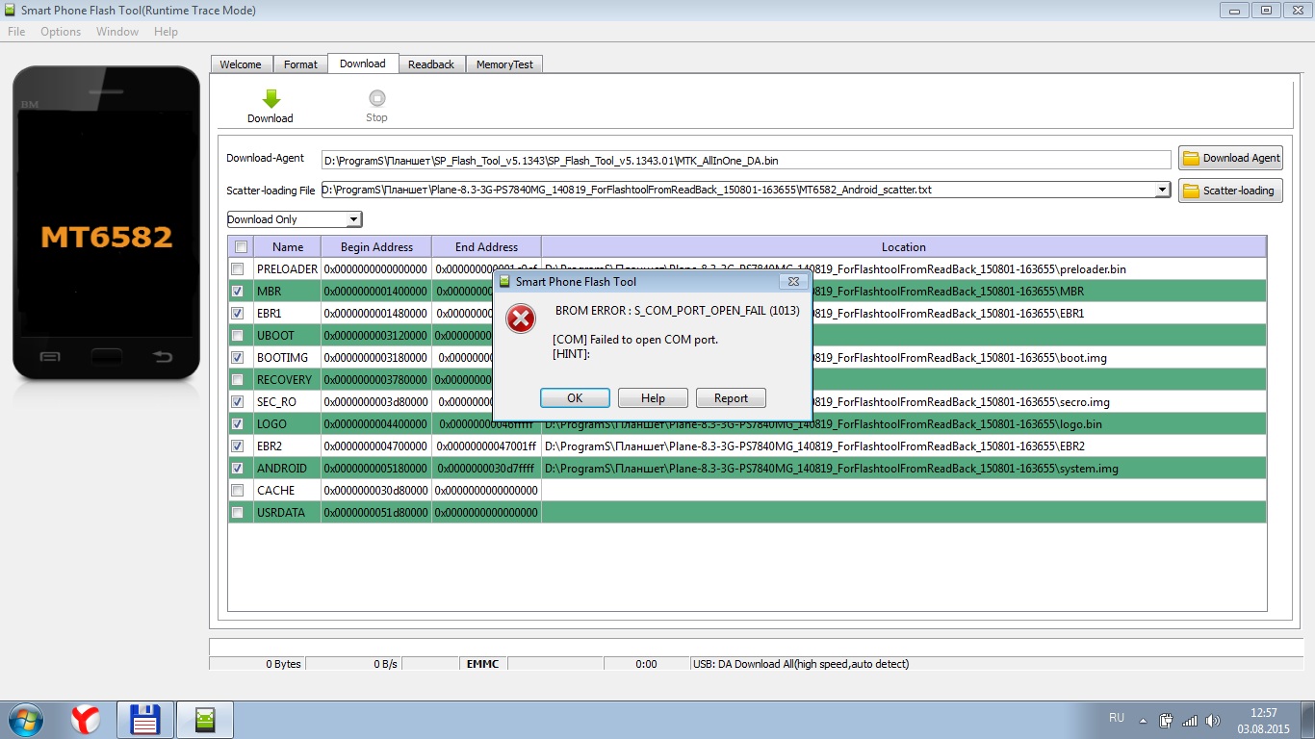
Task: Open the Windows Start menu
Action: [x=25, y=719]
